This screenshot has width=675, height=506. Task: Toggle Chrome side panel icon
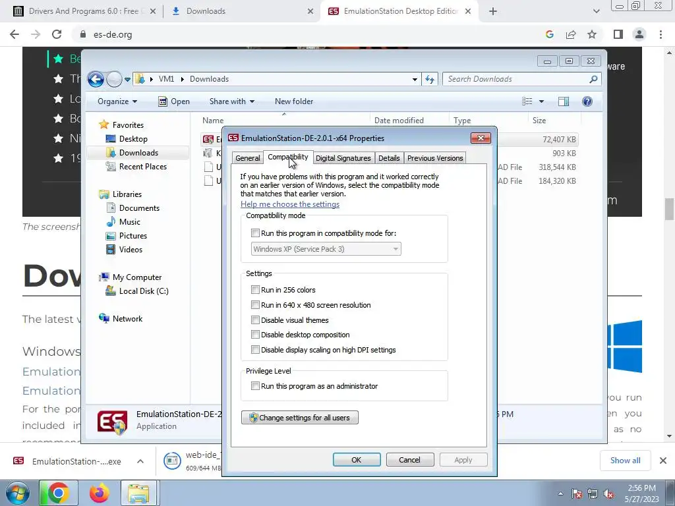[x=618, y=34]
